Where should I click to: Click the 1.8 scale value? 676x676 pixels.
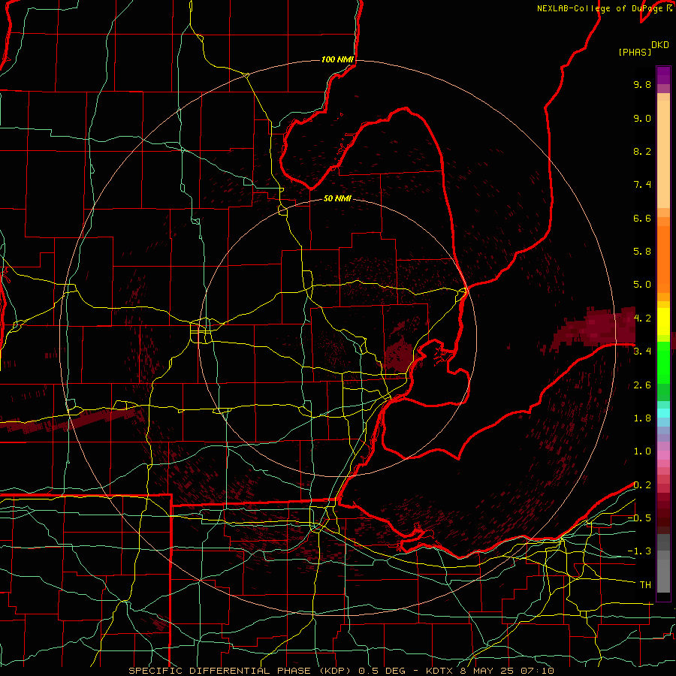pyautogui.click(x=642, y=418)
